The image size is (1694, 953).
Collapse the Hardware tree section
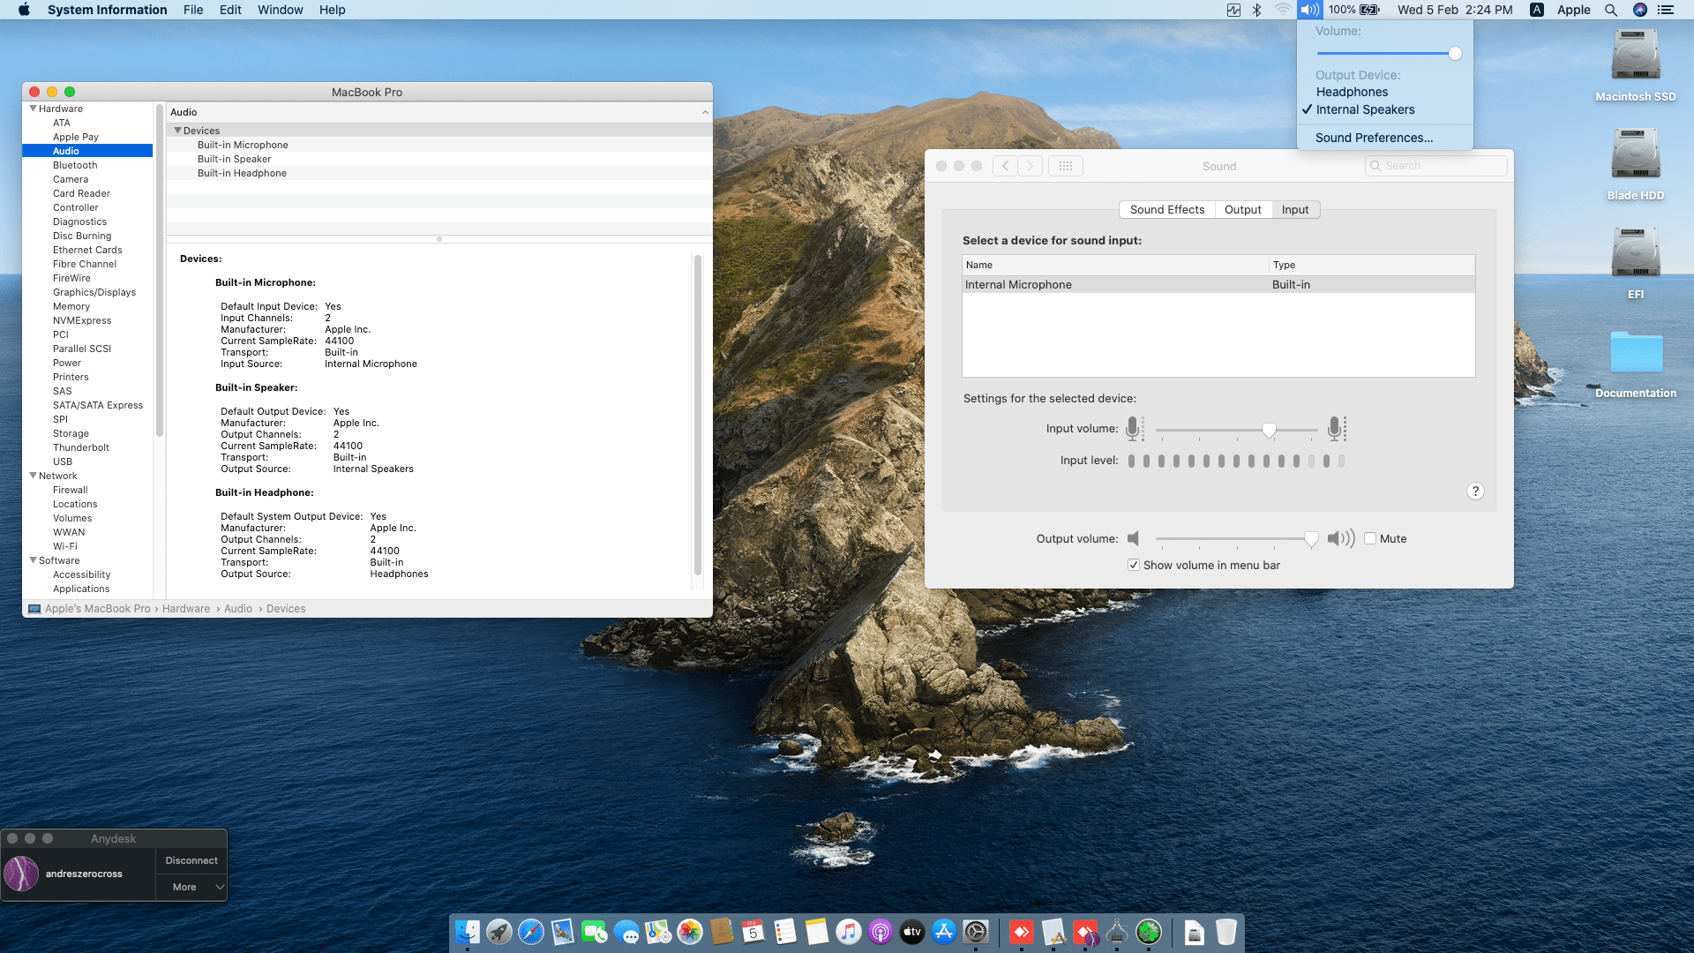(x=34, y=109)
